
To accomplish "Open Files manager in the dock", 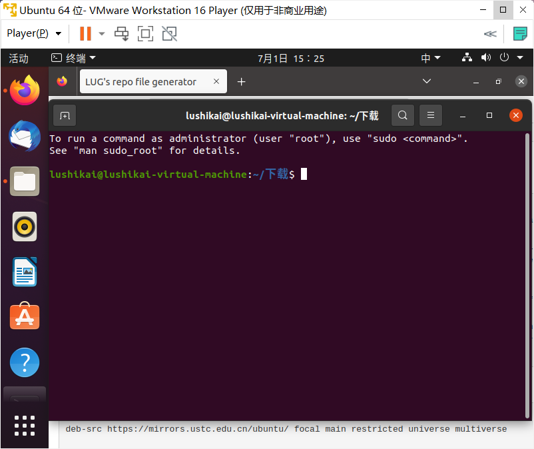I will pyautogui.click(x=25, y=181).
